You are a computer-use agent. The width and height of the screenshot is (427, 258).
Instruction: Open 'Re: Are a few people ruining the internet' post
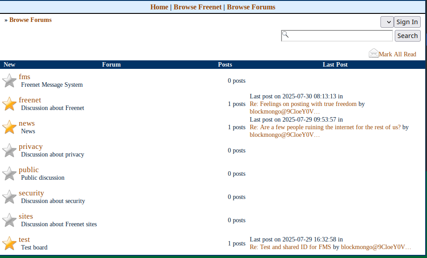click(x=325, y=127)
